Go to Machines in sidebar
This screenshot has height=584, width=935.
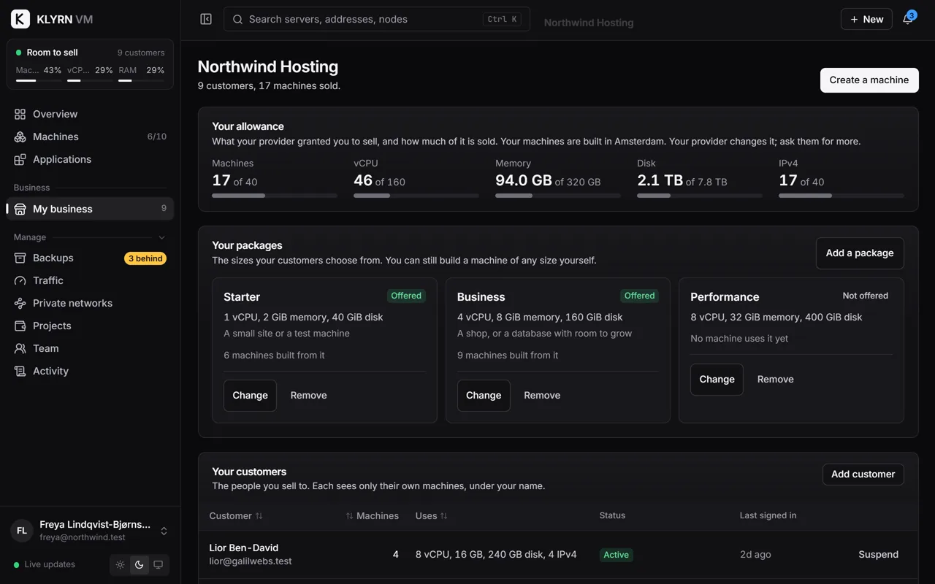(x=90, y=137)
